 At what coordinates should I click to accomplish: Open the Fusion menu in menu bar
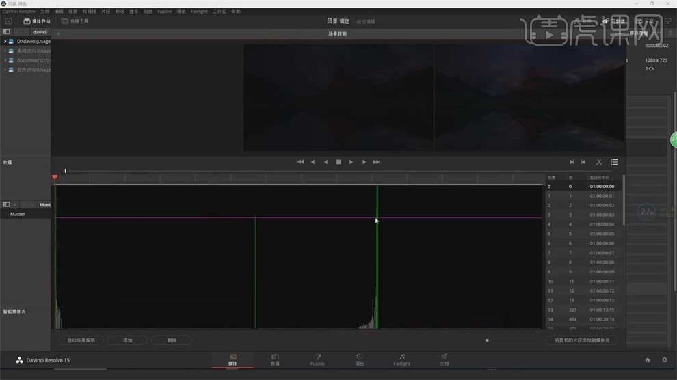click(164, 11)
